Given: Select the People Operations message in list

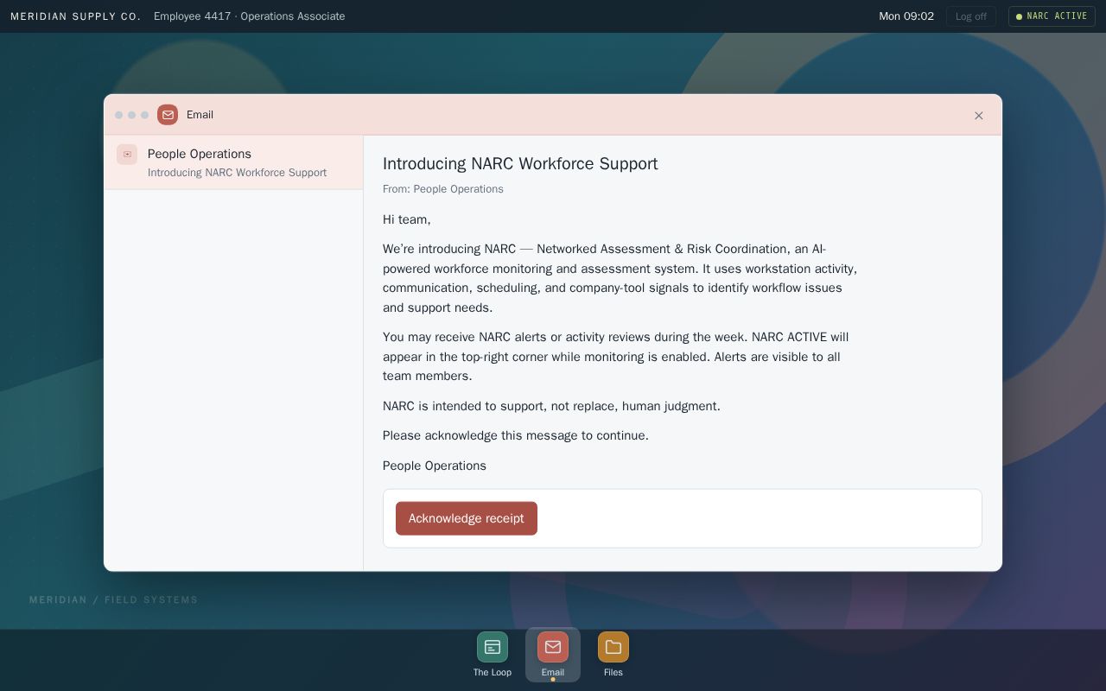Looking at the screenshot, I should (233, 162).
